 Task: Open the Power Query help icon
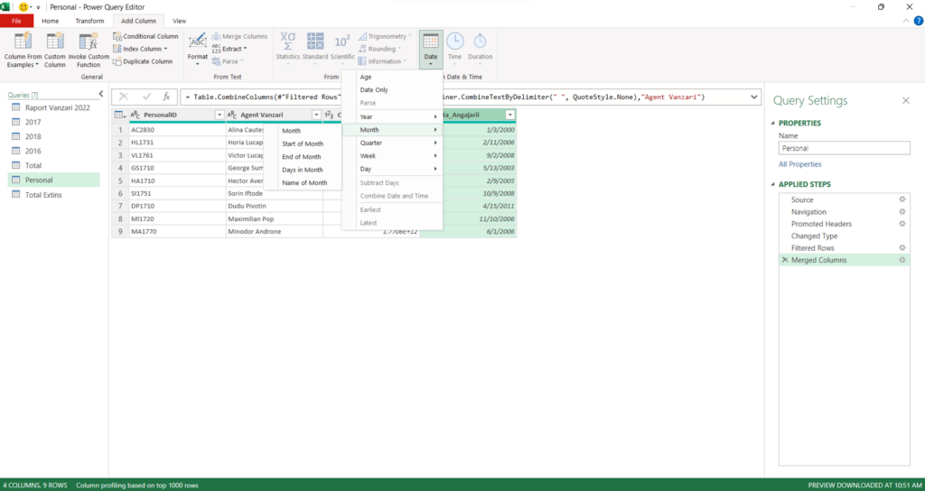coord(918,22)
